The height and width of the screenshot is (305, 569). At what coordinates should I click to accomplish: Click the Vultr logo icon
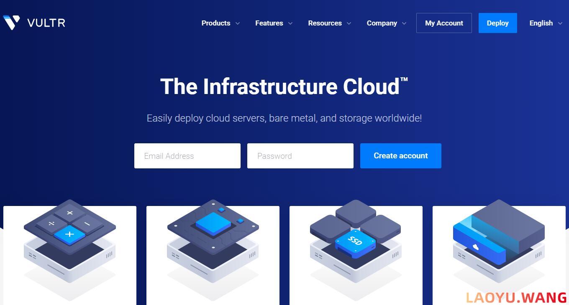pyautogui.click(x=11, y=23)
